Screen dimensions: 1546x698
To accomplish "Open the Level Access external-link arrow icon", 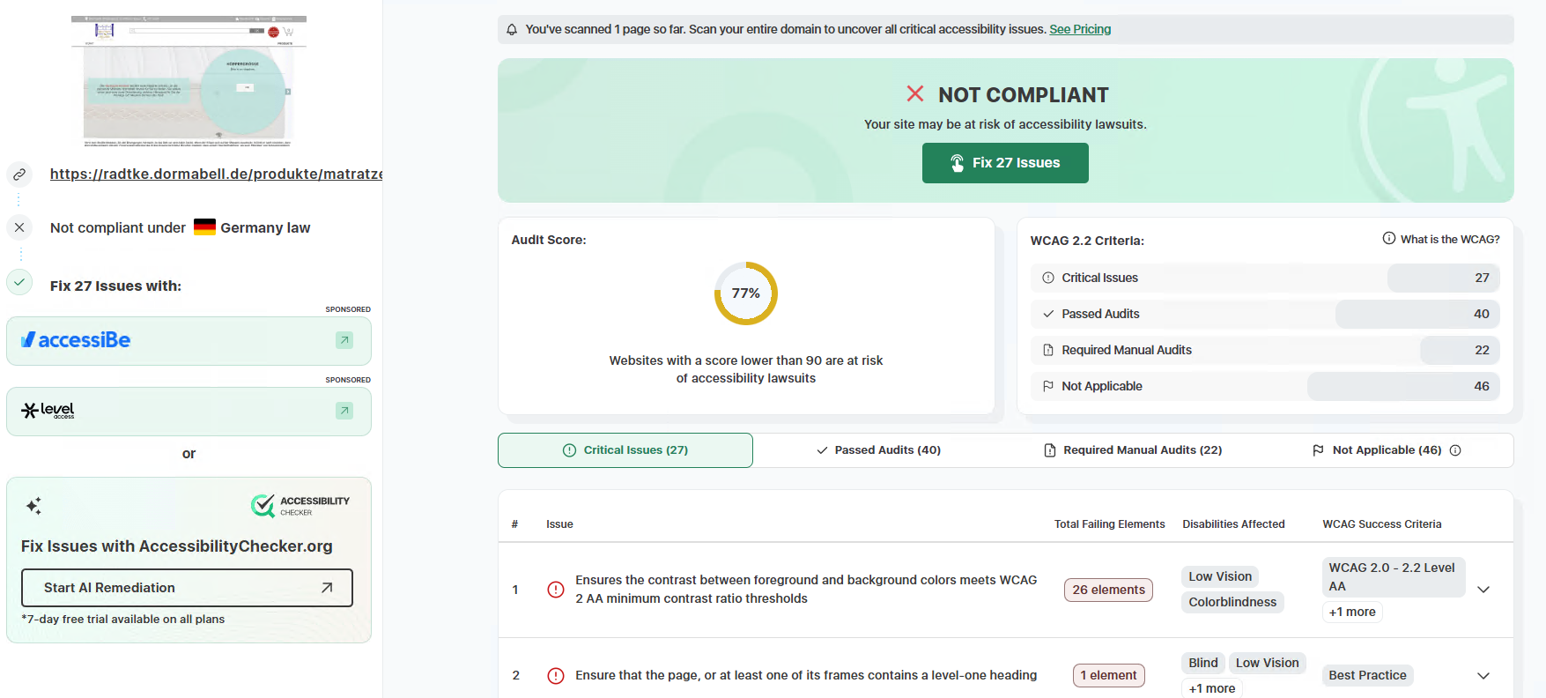I will tap(344, 411).
